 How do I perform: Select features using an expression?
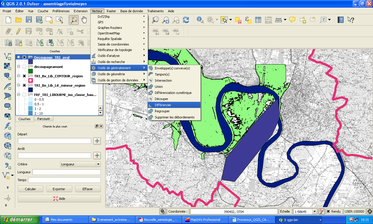coord(248,20)
